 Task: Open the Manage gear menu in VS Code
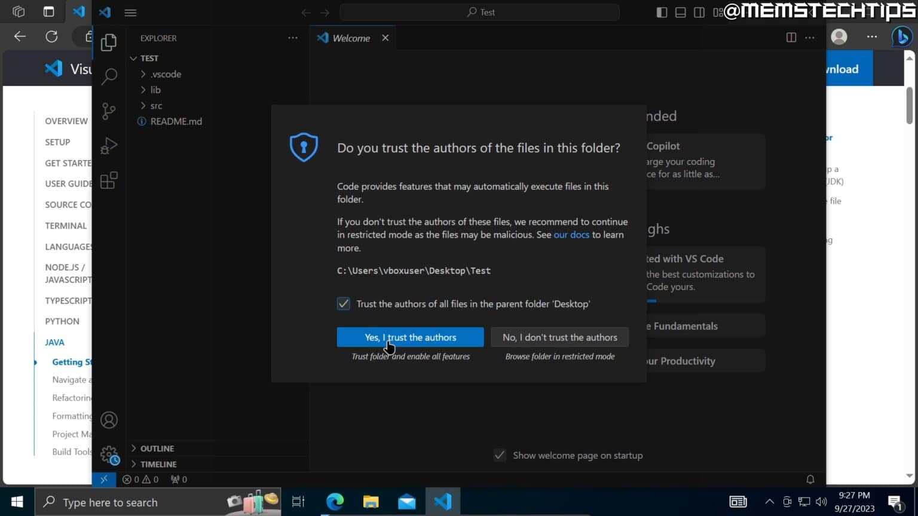pyautogui.click(x=110, y=456)
